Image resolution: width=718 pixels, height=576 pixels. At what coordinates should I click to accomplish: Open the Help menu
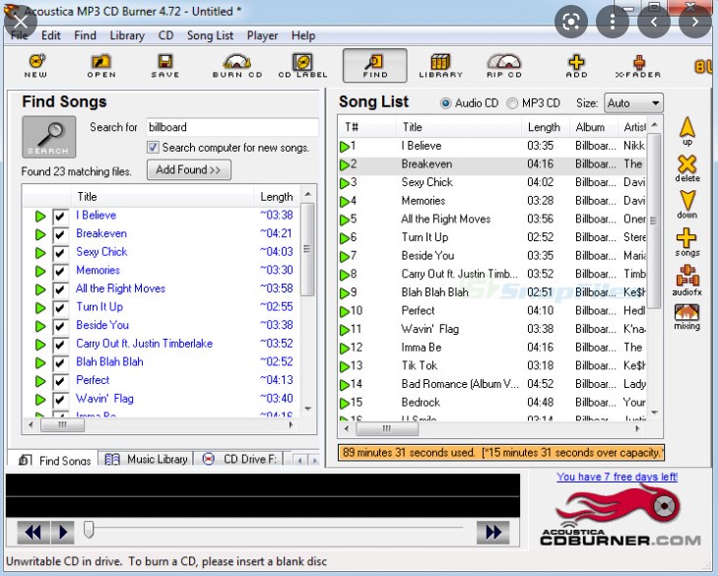pyautogui.click(x=303, y=35)
